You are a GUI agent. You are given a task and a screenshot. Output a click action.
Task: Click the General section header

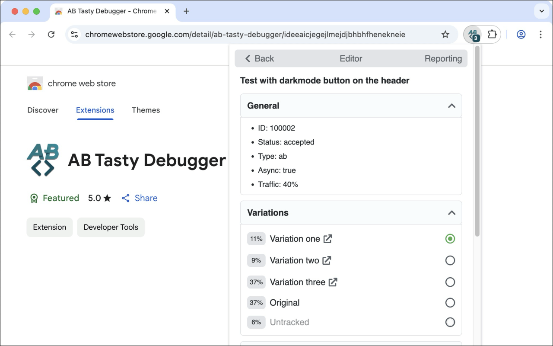[x=351, y=106]
